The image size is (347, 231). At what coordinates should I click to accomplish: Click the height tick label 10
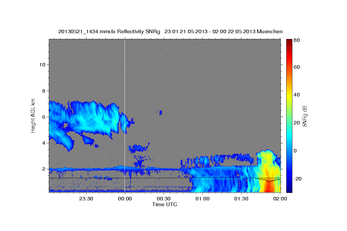coord(42,65)
